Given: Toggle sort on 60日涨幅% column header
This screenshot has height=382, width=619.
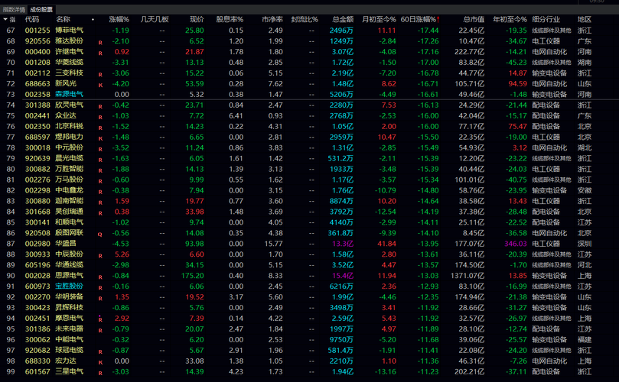Looking at the screenshot, I should pyautogui.click(x=420, y=19).
